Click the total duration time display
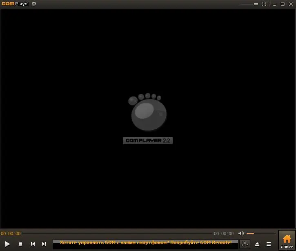This screenshot has width=296, height=251. pos(224,233)
